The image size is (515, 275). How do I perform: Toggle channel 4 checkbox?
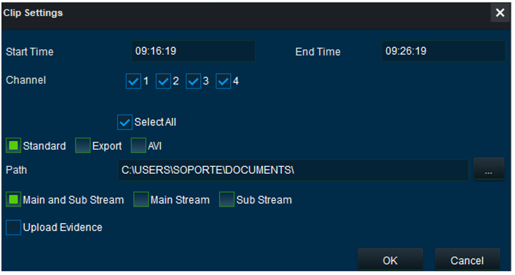coord(223,82)
